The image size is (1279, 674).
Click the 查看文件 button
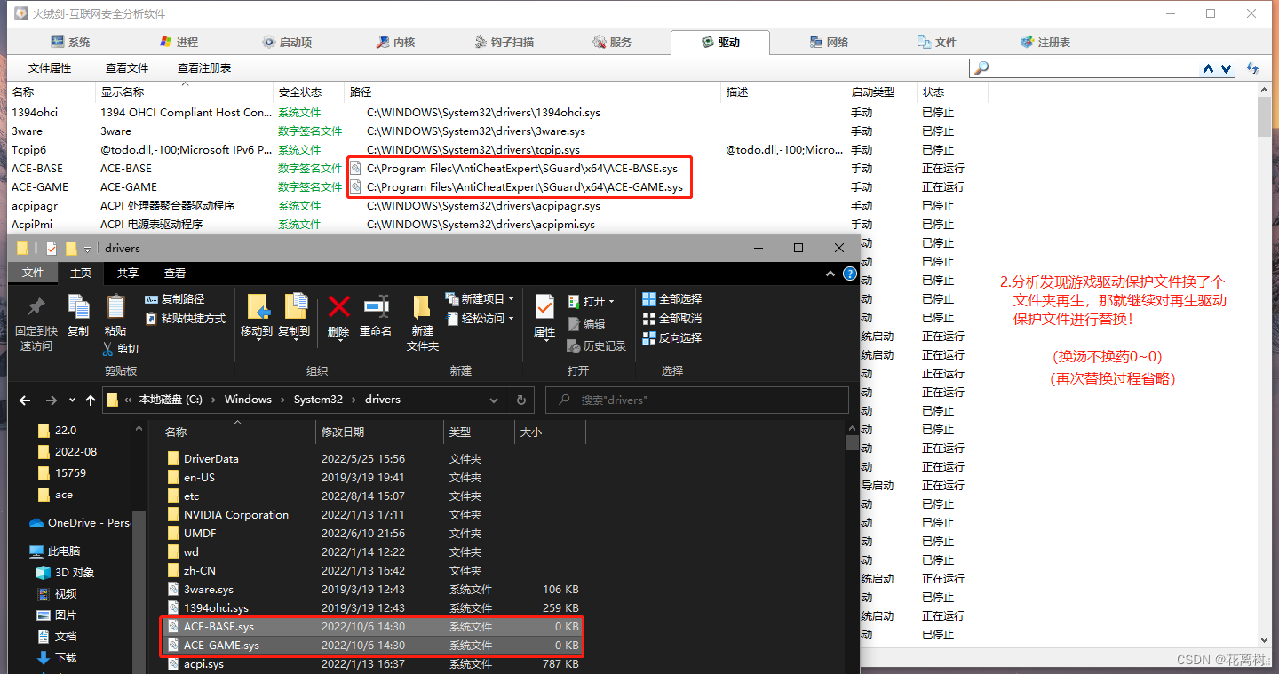pos(127,68)
